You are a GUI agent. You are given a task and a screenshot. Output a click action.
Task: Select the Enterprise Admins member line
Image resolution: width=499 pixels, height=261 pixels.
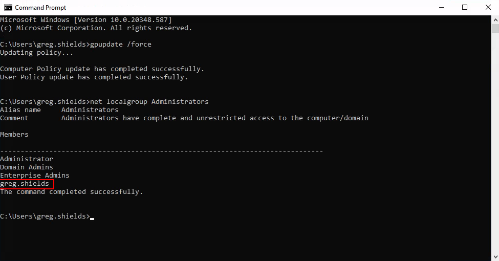[35, 176]
